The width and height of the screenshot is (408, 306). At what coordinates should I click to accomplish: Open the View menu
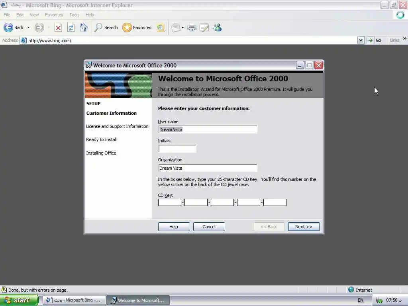(x=34, y=15)
